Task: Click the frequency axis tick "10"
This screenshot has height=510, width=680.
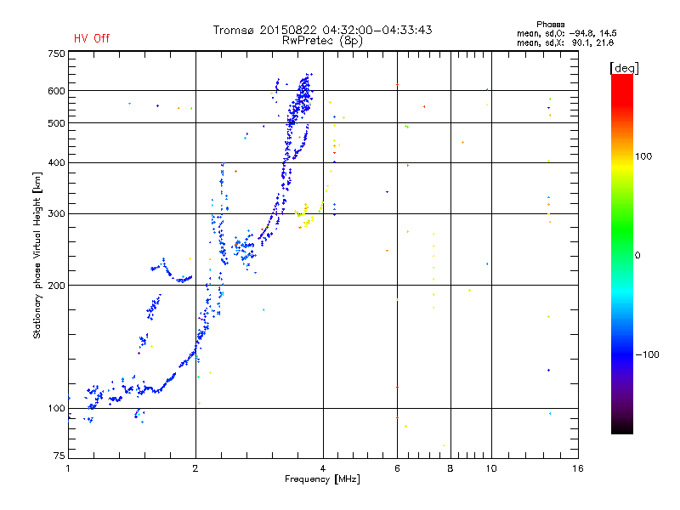Action: [x=491, y=468]
